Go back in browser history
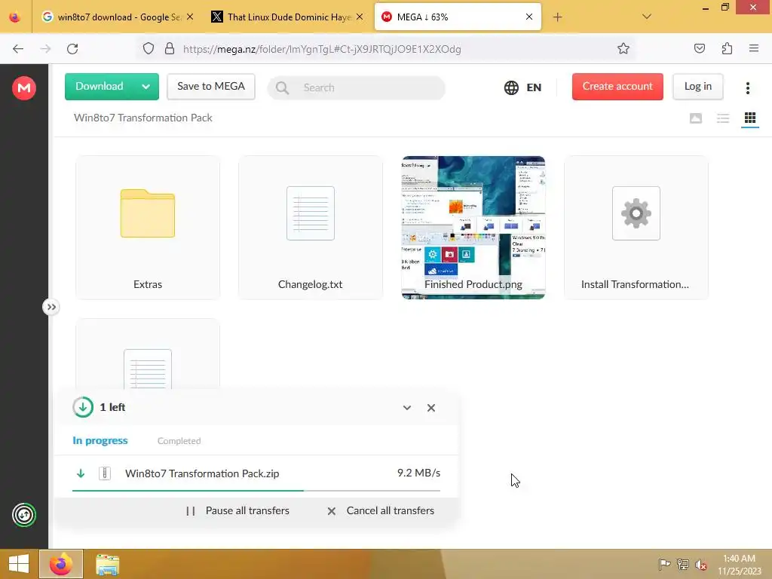The image size is (772, 579). click(x=18, y=49)
